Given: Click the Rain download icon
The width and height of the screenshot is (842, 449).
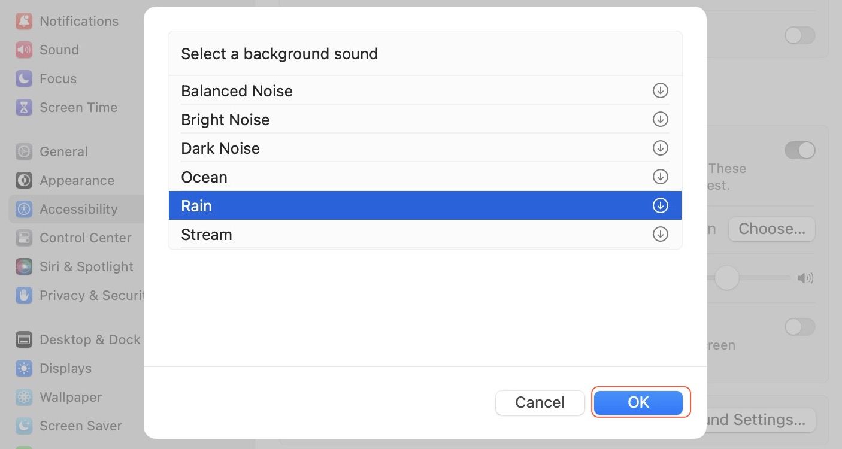Looking at the screenshot, I should (660, 205).
